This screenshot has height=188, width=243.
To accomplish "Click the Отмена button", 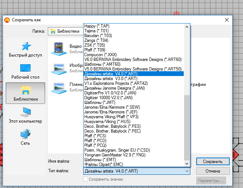I will click(213, 171).
